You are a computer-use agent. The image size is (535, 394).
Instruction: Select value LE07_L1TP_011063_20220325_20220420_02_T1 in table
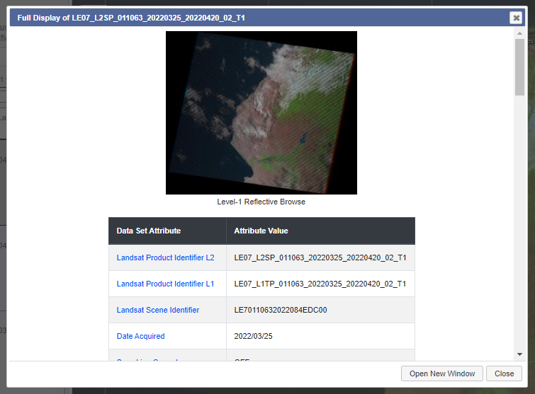point(320,284)
